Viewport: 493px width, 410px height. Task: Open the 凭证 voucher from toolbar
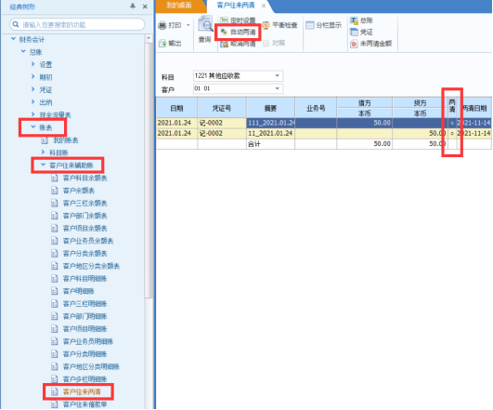(x=361, y=32)
